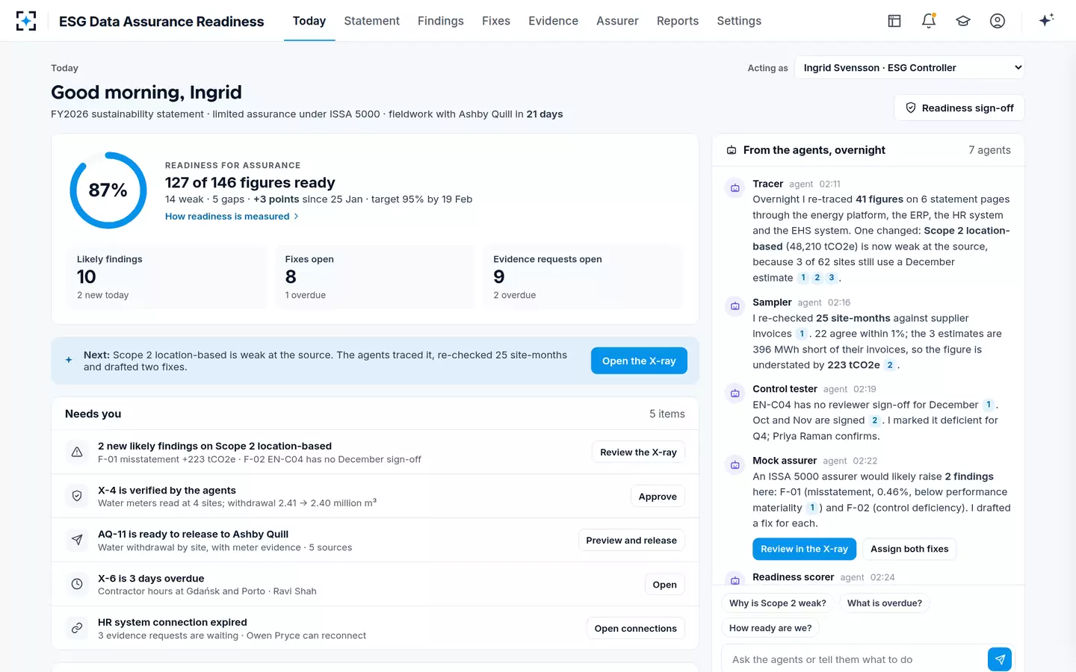Click link icon on HR system connection row
The image size is (1076, 672).
click(77, 628)
